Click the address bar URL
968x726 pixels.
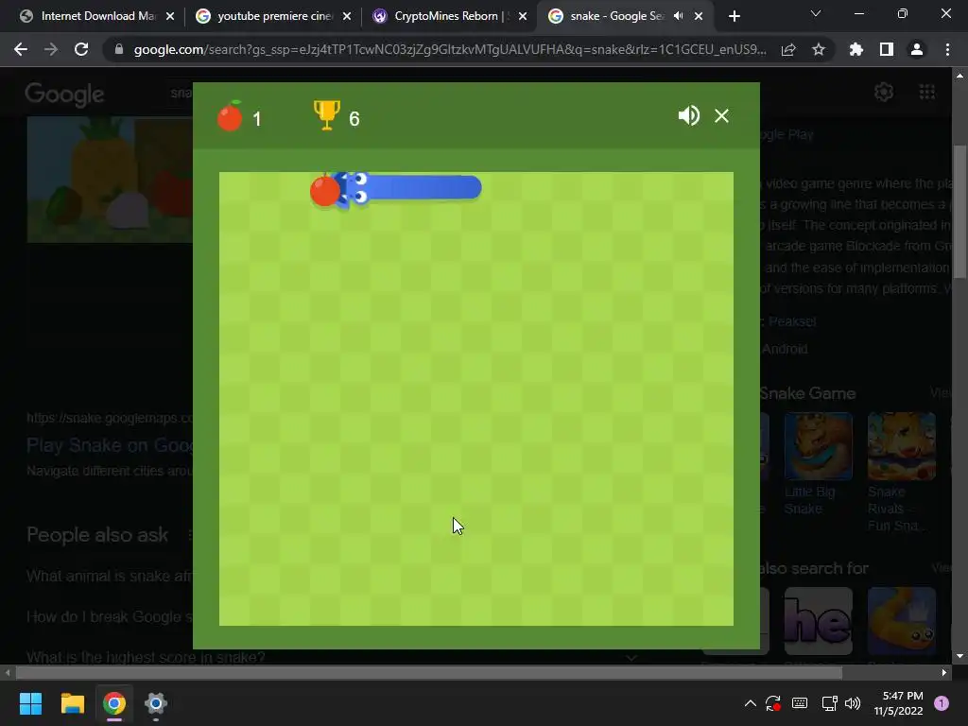point(449,49)
